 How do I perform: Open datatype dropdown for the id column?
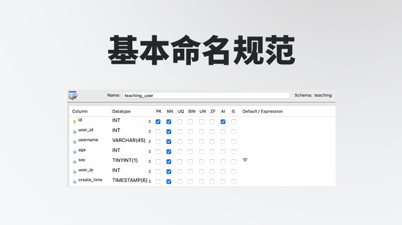150,122
